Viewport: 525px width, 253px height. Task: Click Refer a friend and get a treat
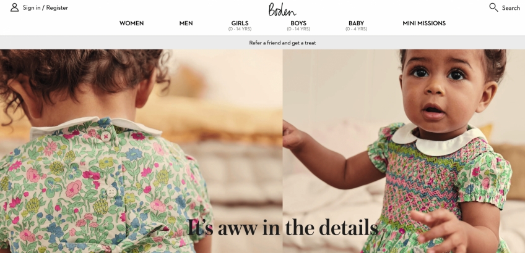[x=282, y=43]
